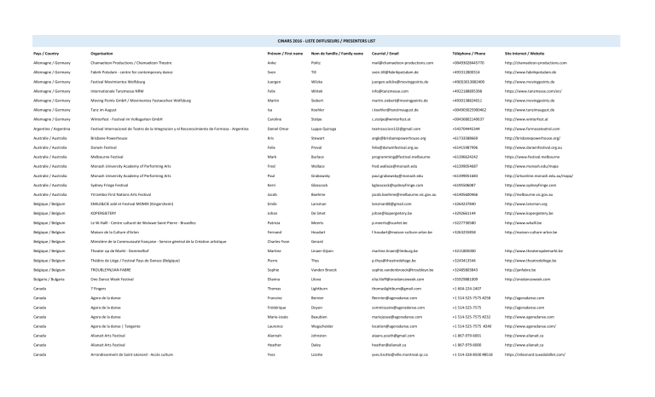Click the first name 'Charles-Yvon'
Viewport: 655px width, 397px height.
click(278, 242)
